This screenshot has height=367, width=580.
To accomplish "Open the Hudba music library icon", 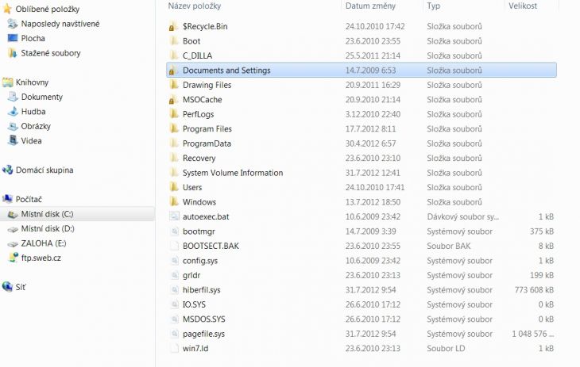I will (13, 112).
